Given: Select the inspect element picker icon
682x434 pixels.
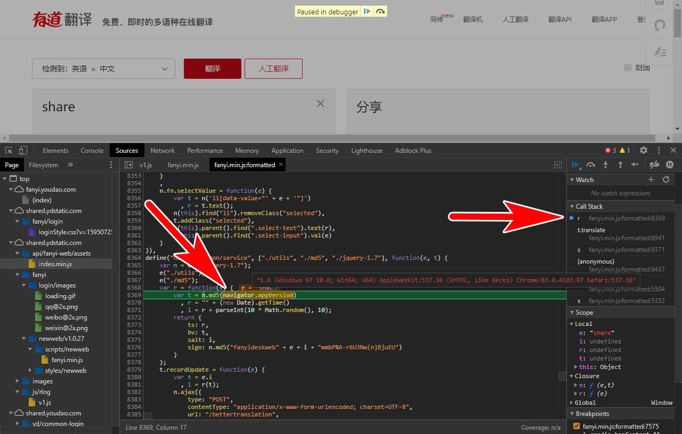Looking at the screenshot, I should point(8,151).
